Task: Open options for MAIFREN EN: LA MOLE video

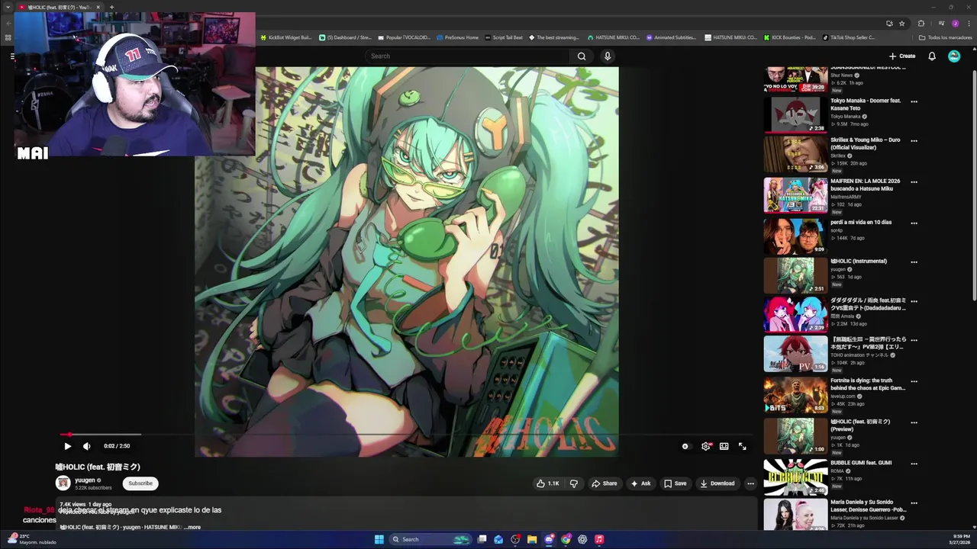Action: pos(914,182)
